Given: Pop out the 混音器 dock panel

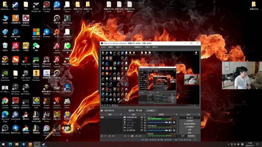Looking at the screenshot, I should [x=177, y=115].
